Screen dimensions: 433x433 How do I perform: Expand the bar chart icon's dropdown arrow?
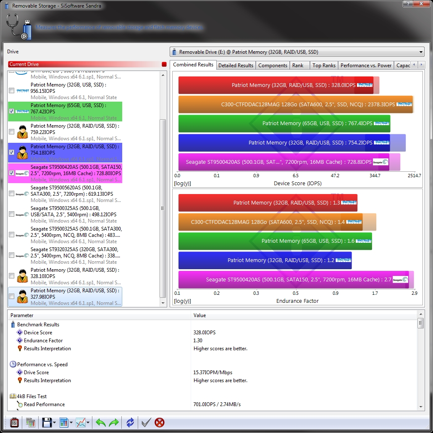[71, 423]
